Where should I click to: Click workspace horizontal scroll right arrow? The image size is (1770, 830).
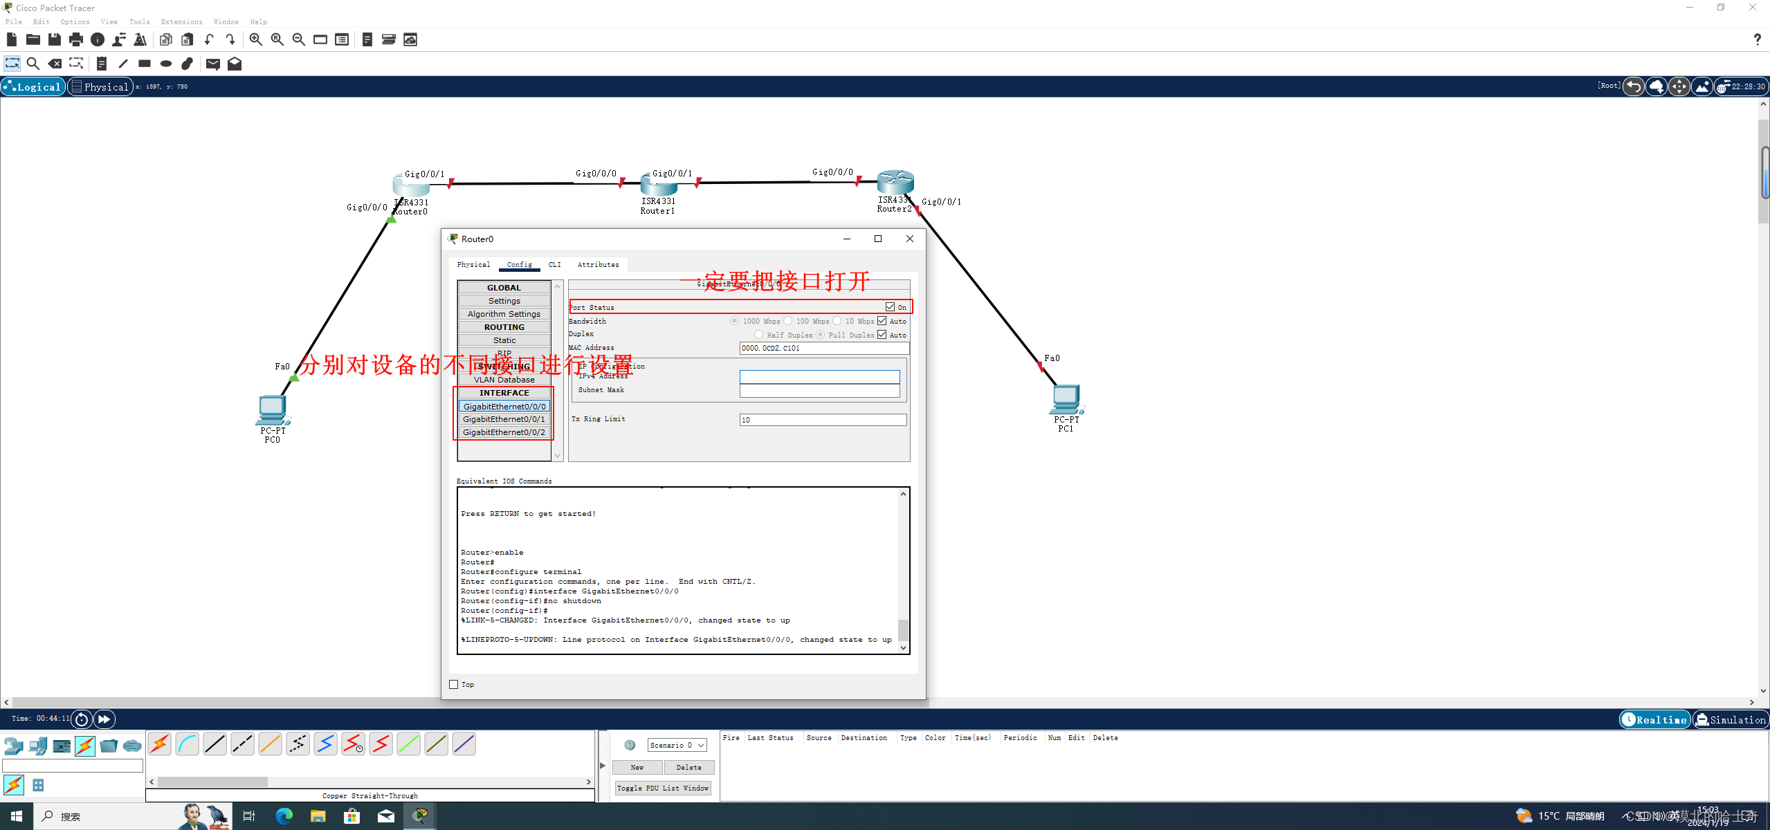[x=1752, y=703]
